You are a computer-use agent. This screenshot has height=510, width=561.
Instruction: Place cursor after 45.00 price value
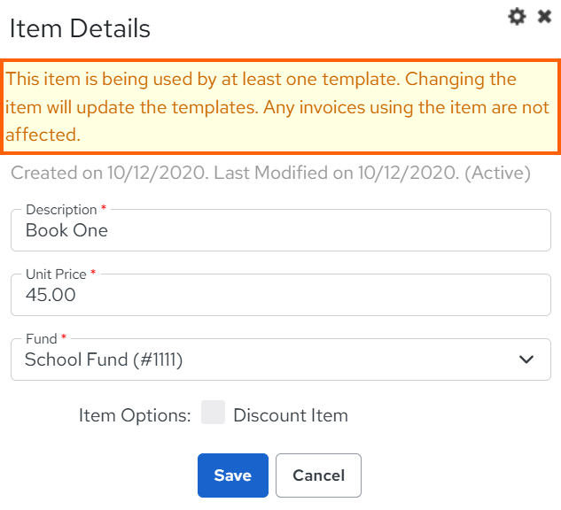(76, 295)
